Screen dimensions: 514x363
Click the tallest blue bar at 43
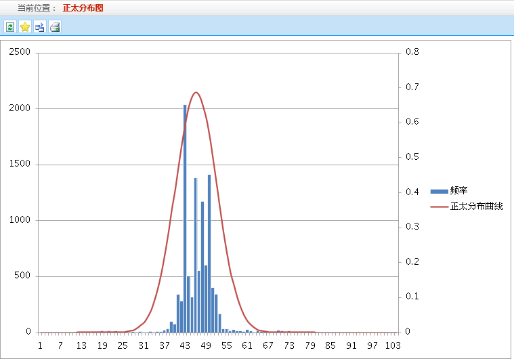[185, 219]
